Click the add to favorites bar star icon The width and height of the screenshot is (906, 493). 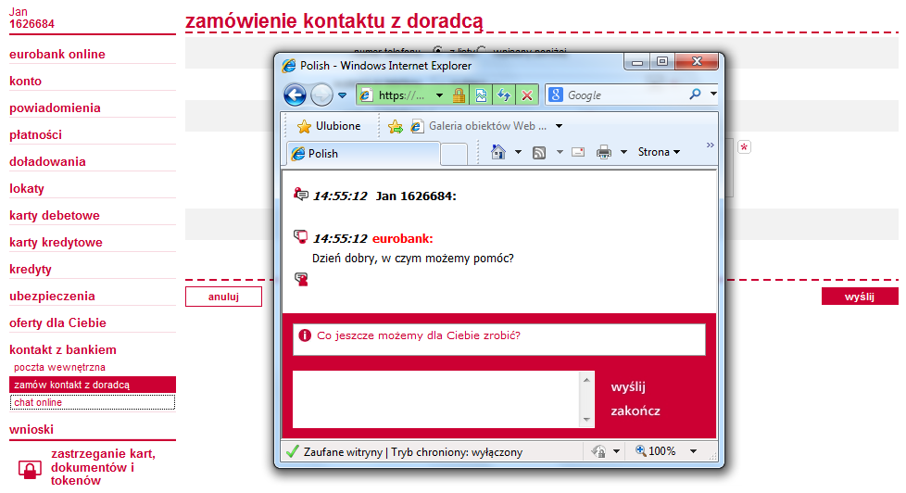tap(396, 127)
